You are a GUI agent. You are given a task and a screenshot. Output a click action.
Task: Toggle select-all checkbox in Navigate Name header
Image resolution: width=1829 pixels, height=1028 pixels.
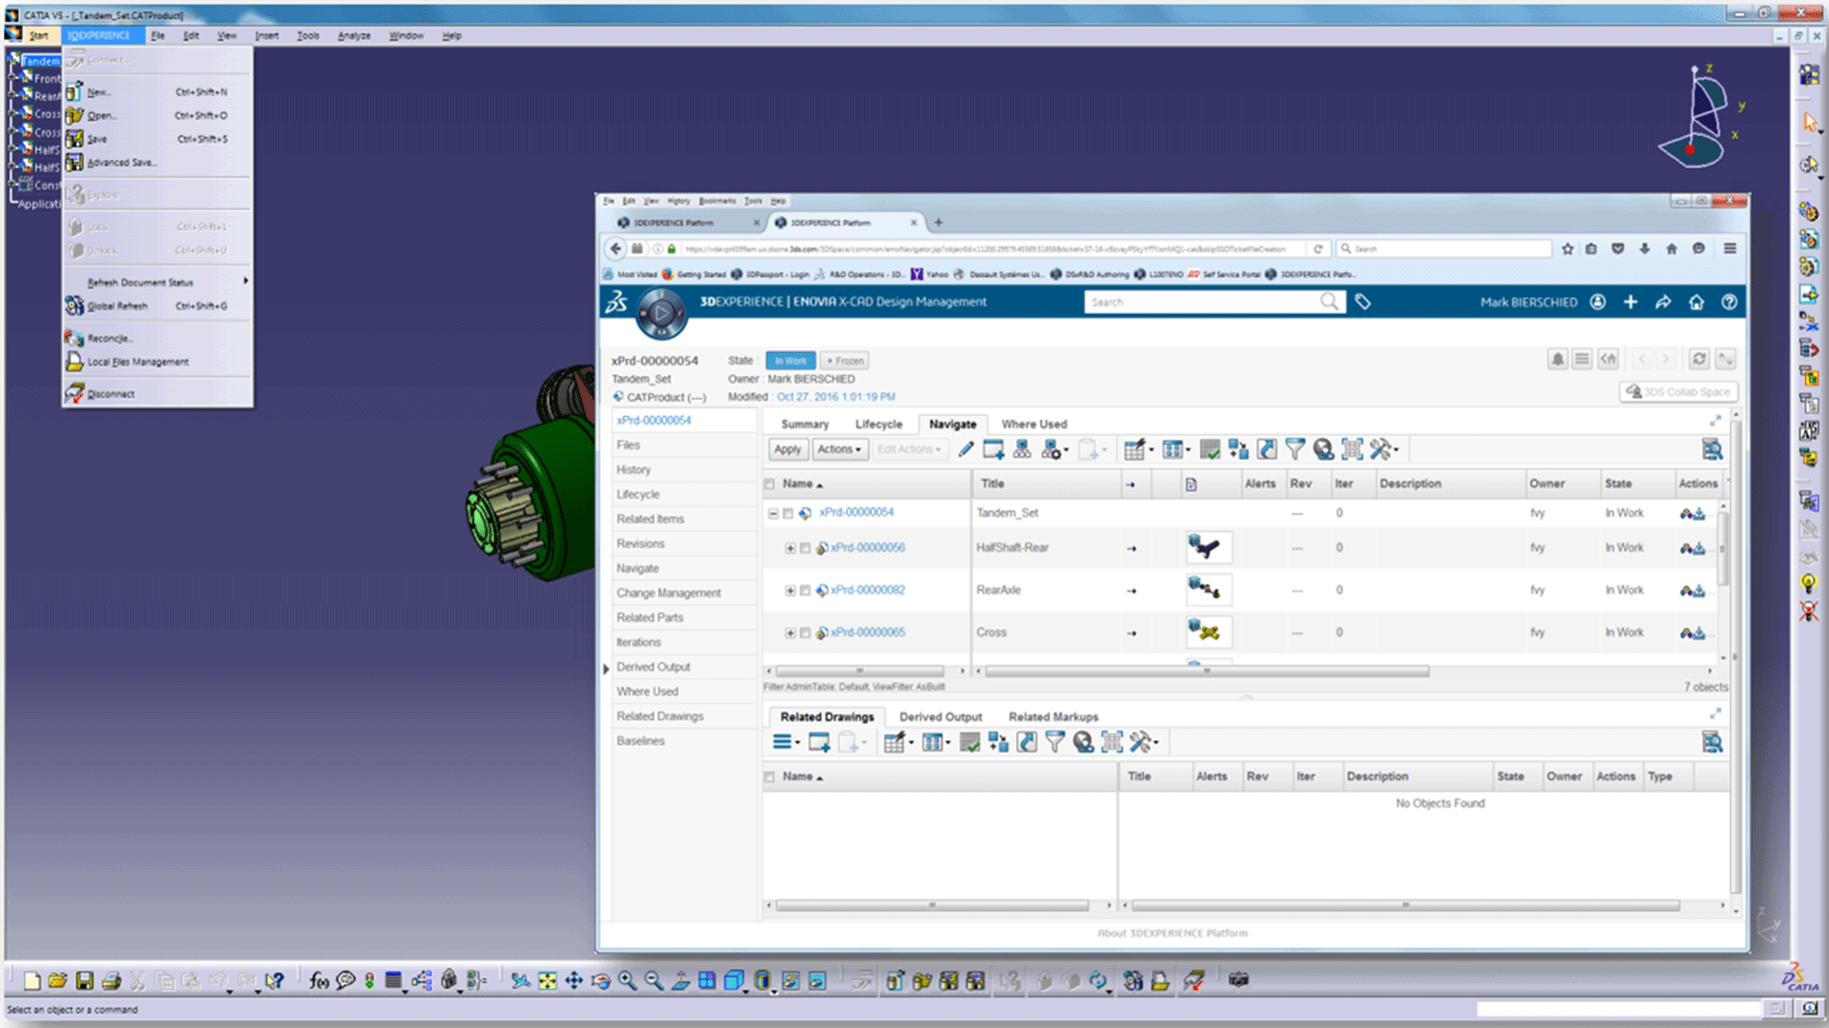770,484
